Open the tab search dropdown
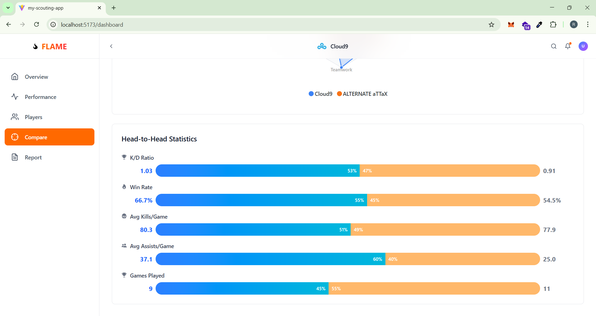 click(x=8, y=8)
